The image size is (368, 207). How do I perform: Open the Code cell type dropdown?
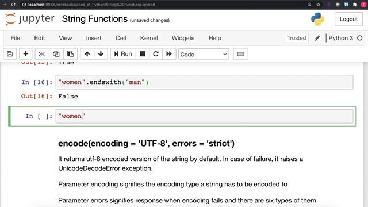point(204,54)
